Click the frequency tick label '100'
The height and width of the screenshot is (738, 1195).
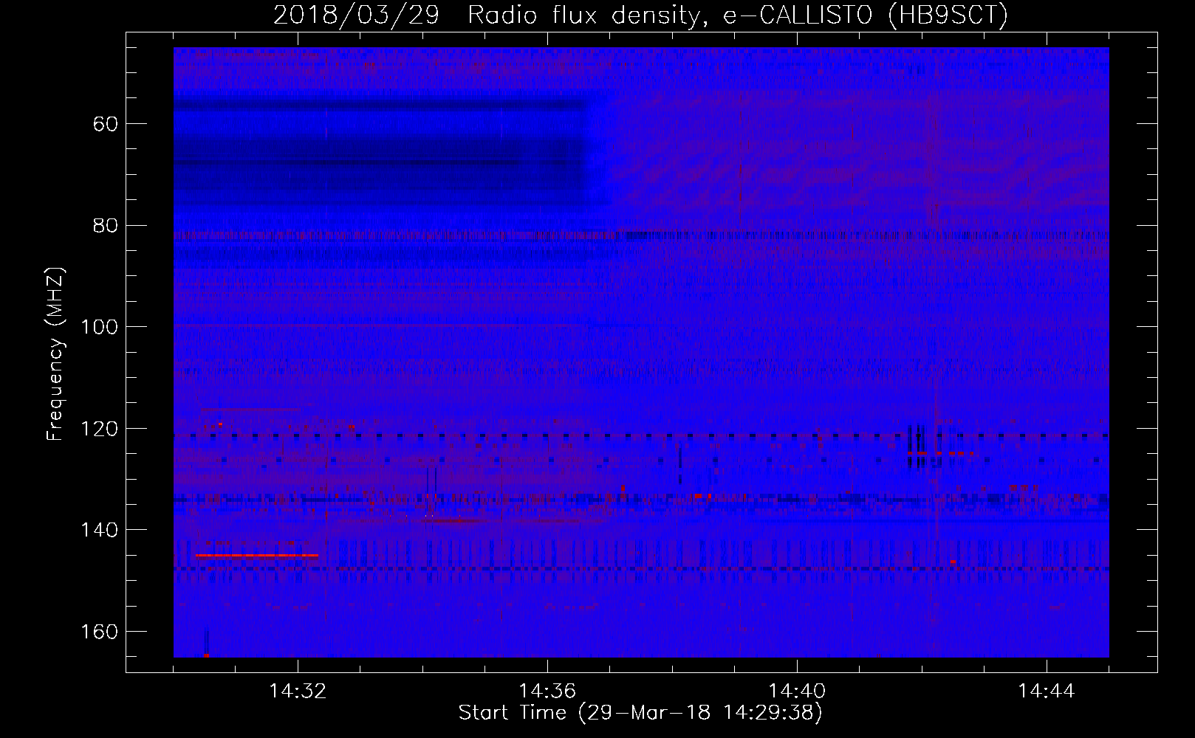tap(100, 327)
